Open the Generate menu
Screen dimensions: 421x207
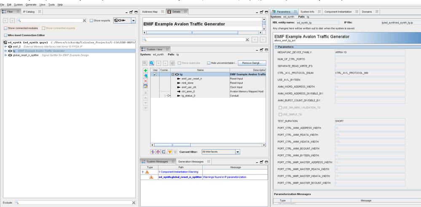pyautogui.click(x=31, y=5)
